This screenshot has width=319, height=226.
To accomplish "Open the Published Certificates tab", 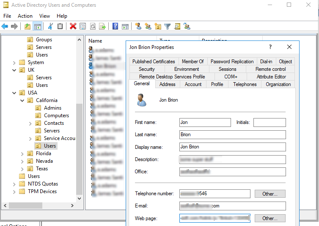I will [x=154, y=62].
